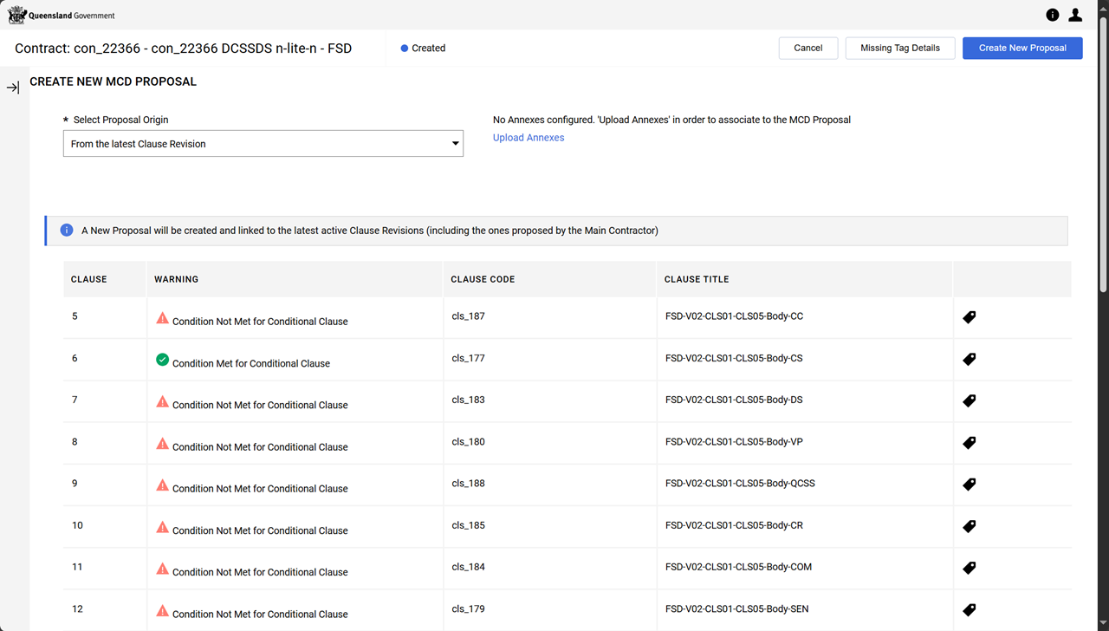The width and height of the screenshot is (1109, 631).
Task: Click the tag icon for clause cls_177
Action: (x=970, y=359)
